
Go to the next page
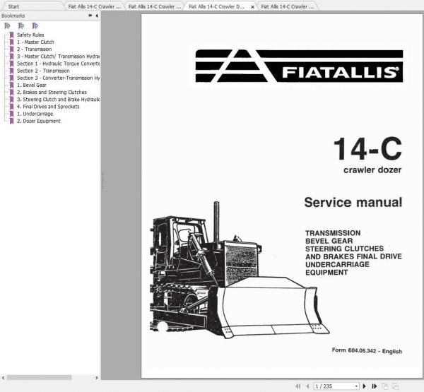click(364, 386)
